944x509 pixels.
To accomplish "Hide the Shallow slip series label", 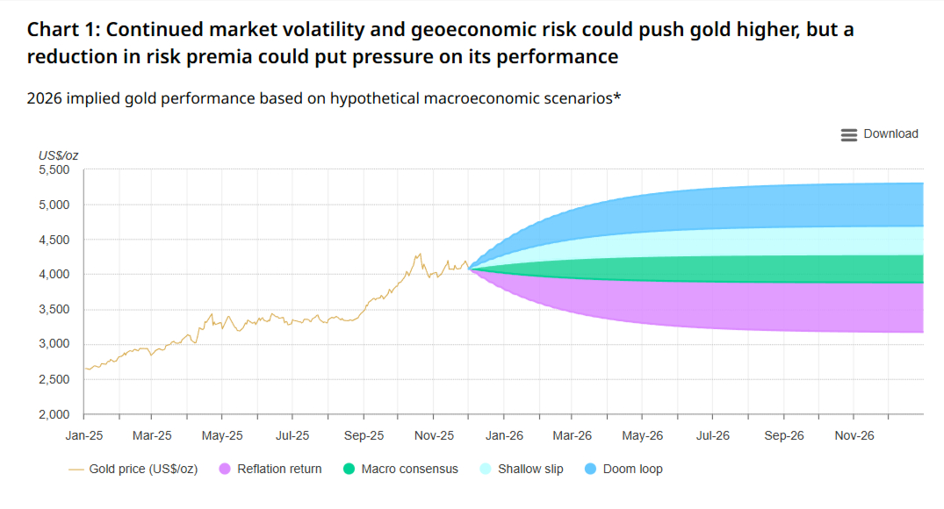I will coord(530,469).
